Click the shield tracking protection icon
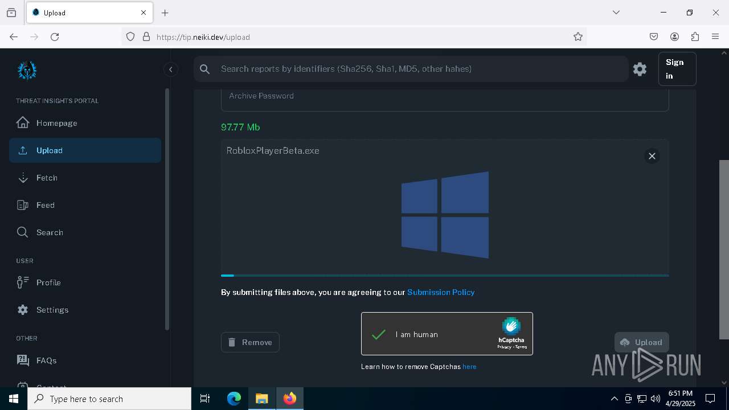Viewport: 729px width, 410px height. tap(130, 36)
